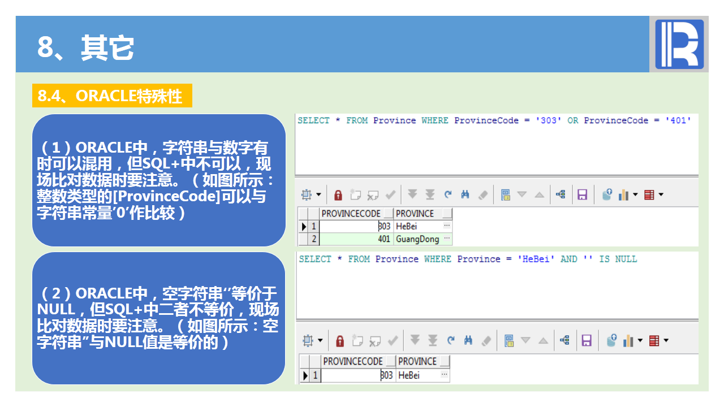Select the 401 cell in the upper grid
Screen dimensions: 724x407
[356, 239]
